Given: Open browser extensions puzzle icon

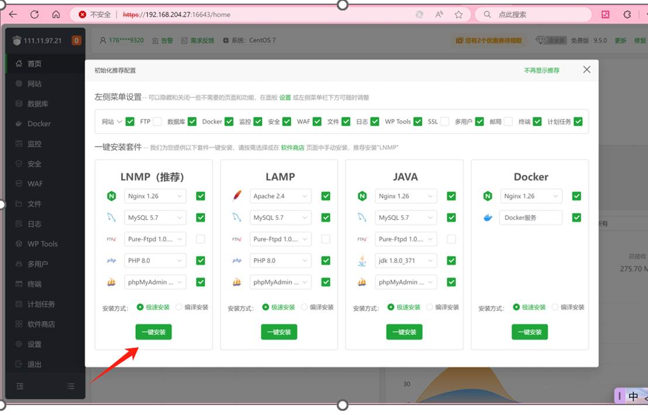Looking at the screenshot, I should tap(627, 15).
